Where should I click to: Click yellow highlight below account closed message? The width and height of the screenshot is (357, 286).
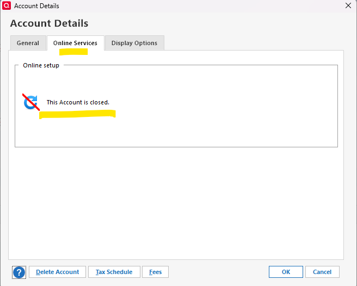click(x=77, y=114)
